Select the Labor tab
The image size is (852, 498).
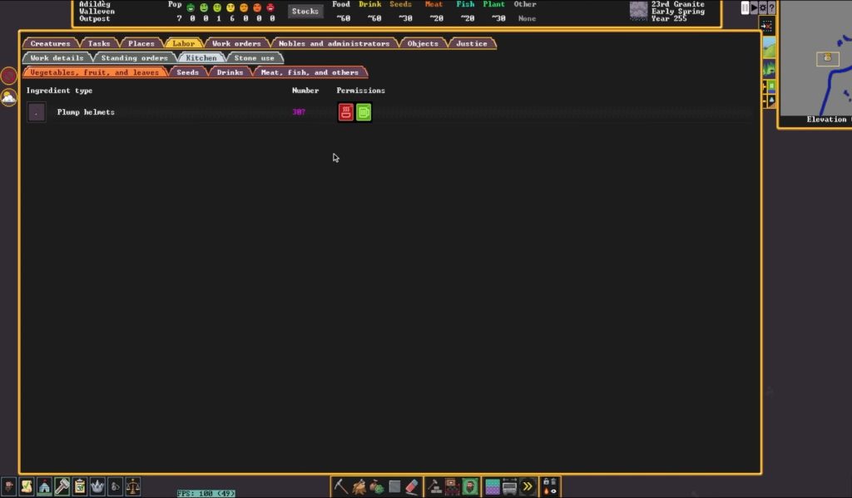coord(184,43)
